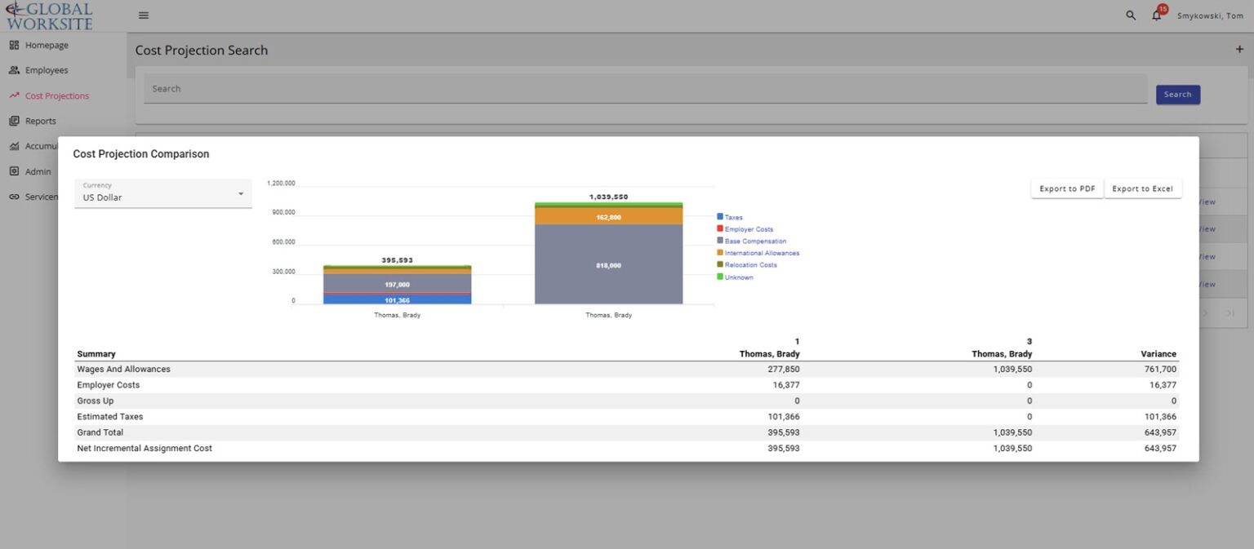Click the Cost Projection Comparison dialog title
This screenshot has width=1254, height=549.
click(x=141, y=154)
